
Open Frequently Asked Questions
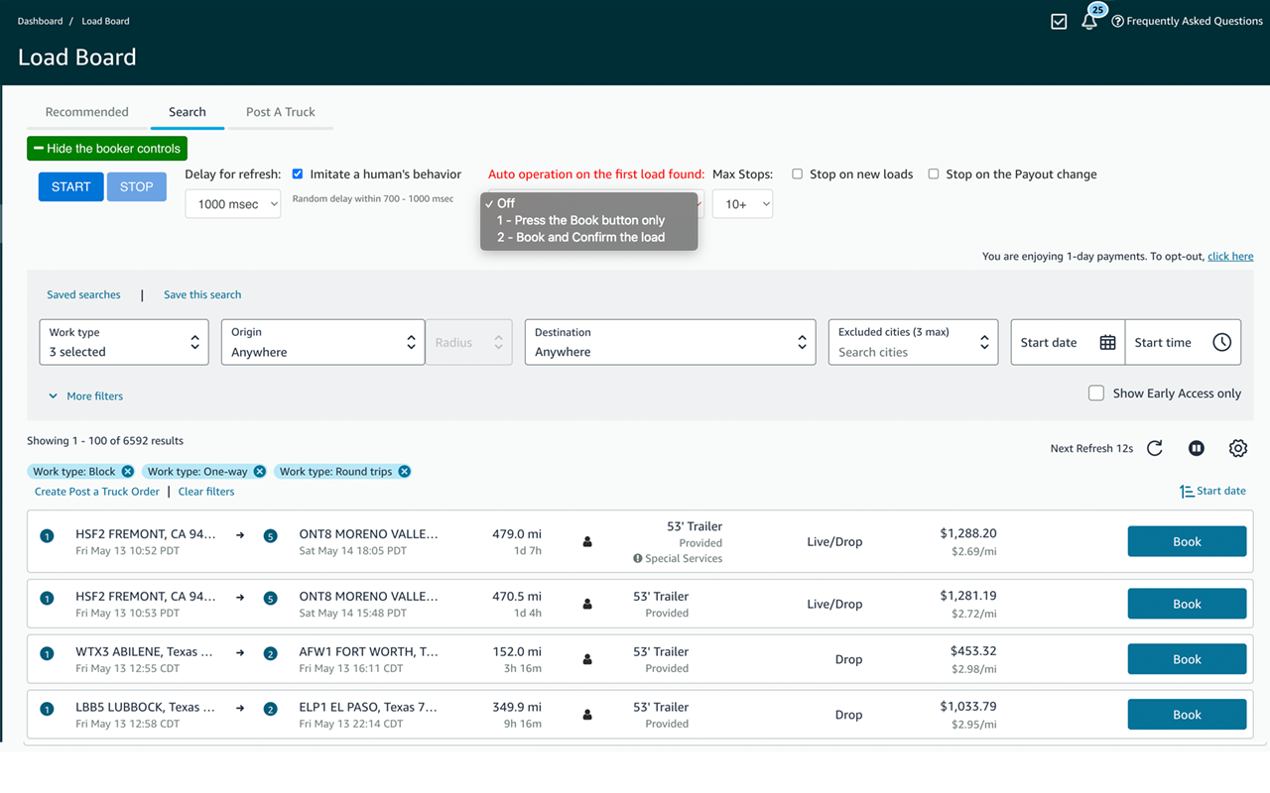click(x=1187, y=21)
